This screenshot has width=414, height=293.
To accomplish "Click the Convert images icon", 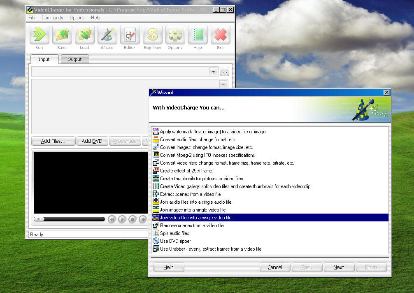I will pos(156,147).
